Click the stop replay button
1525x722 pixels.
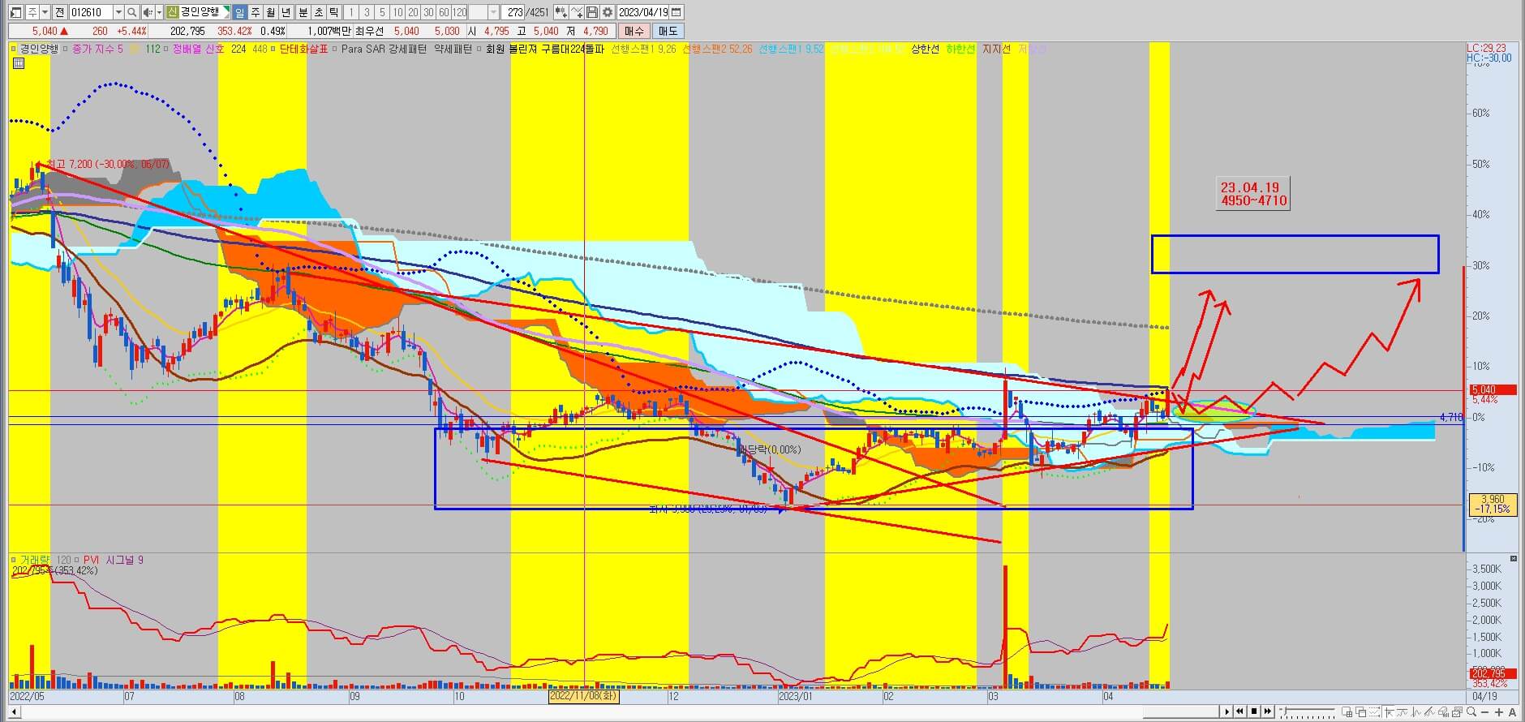point(1254,711)
